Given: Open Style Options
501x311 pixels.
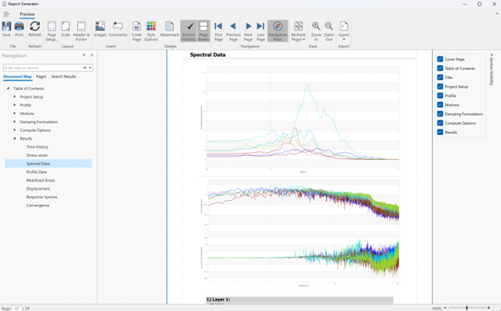Looking at the screenshot, I should (151, 31).
